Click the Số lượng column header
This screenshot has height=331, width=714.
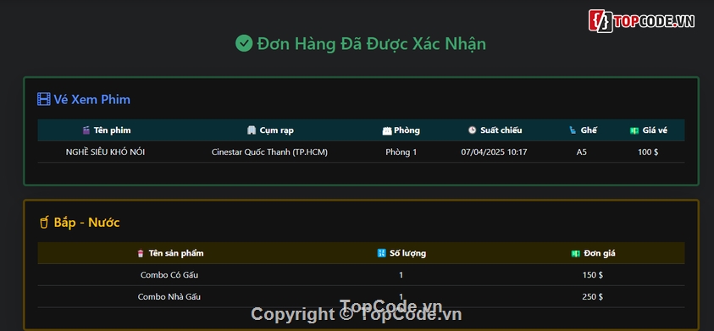point(407,253)
